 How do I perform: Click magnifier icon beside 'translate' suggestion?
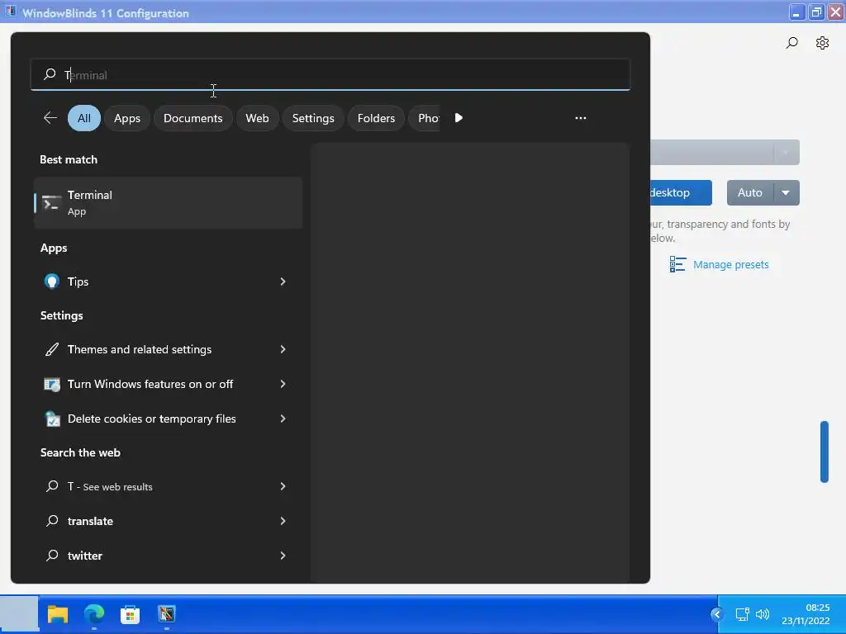pos(52,521)
